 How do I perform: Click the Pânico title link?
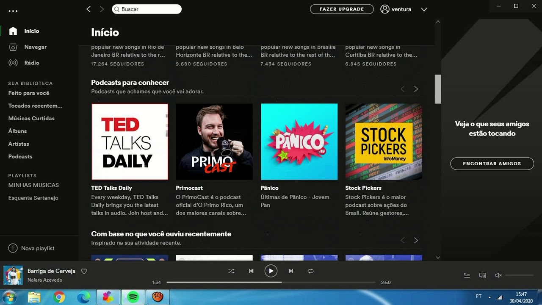click(x=269, y=188)
